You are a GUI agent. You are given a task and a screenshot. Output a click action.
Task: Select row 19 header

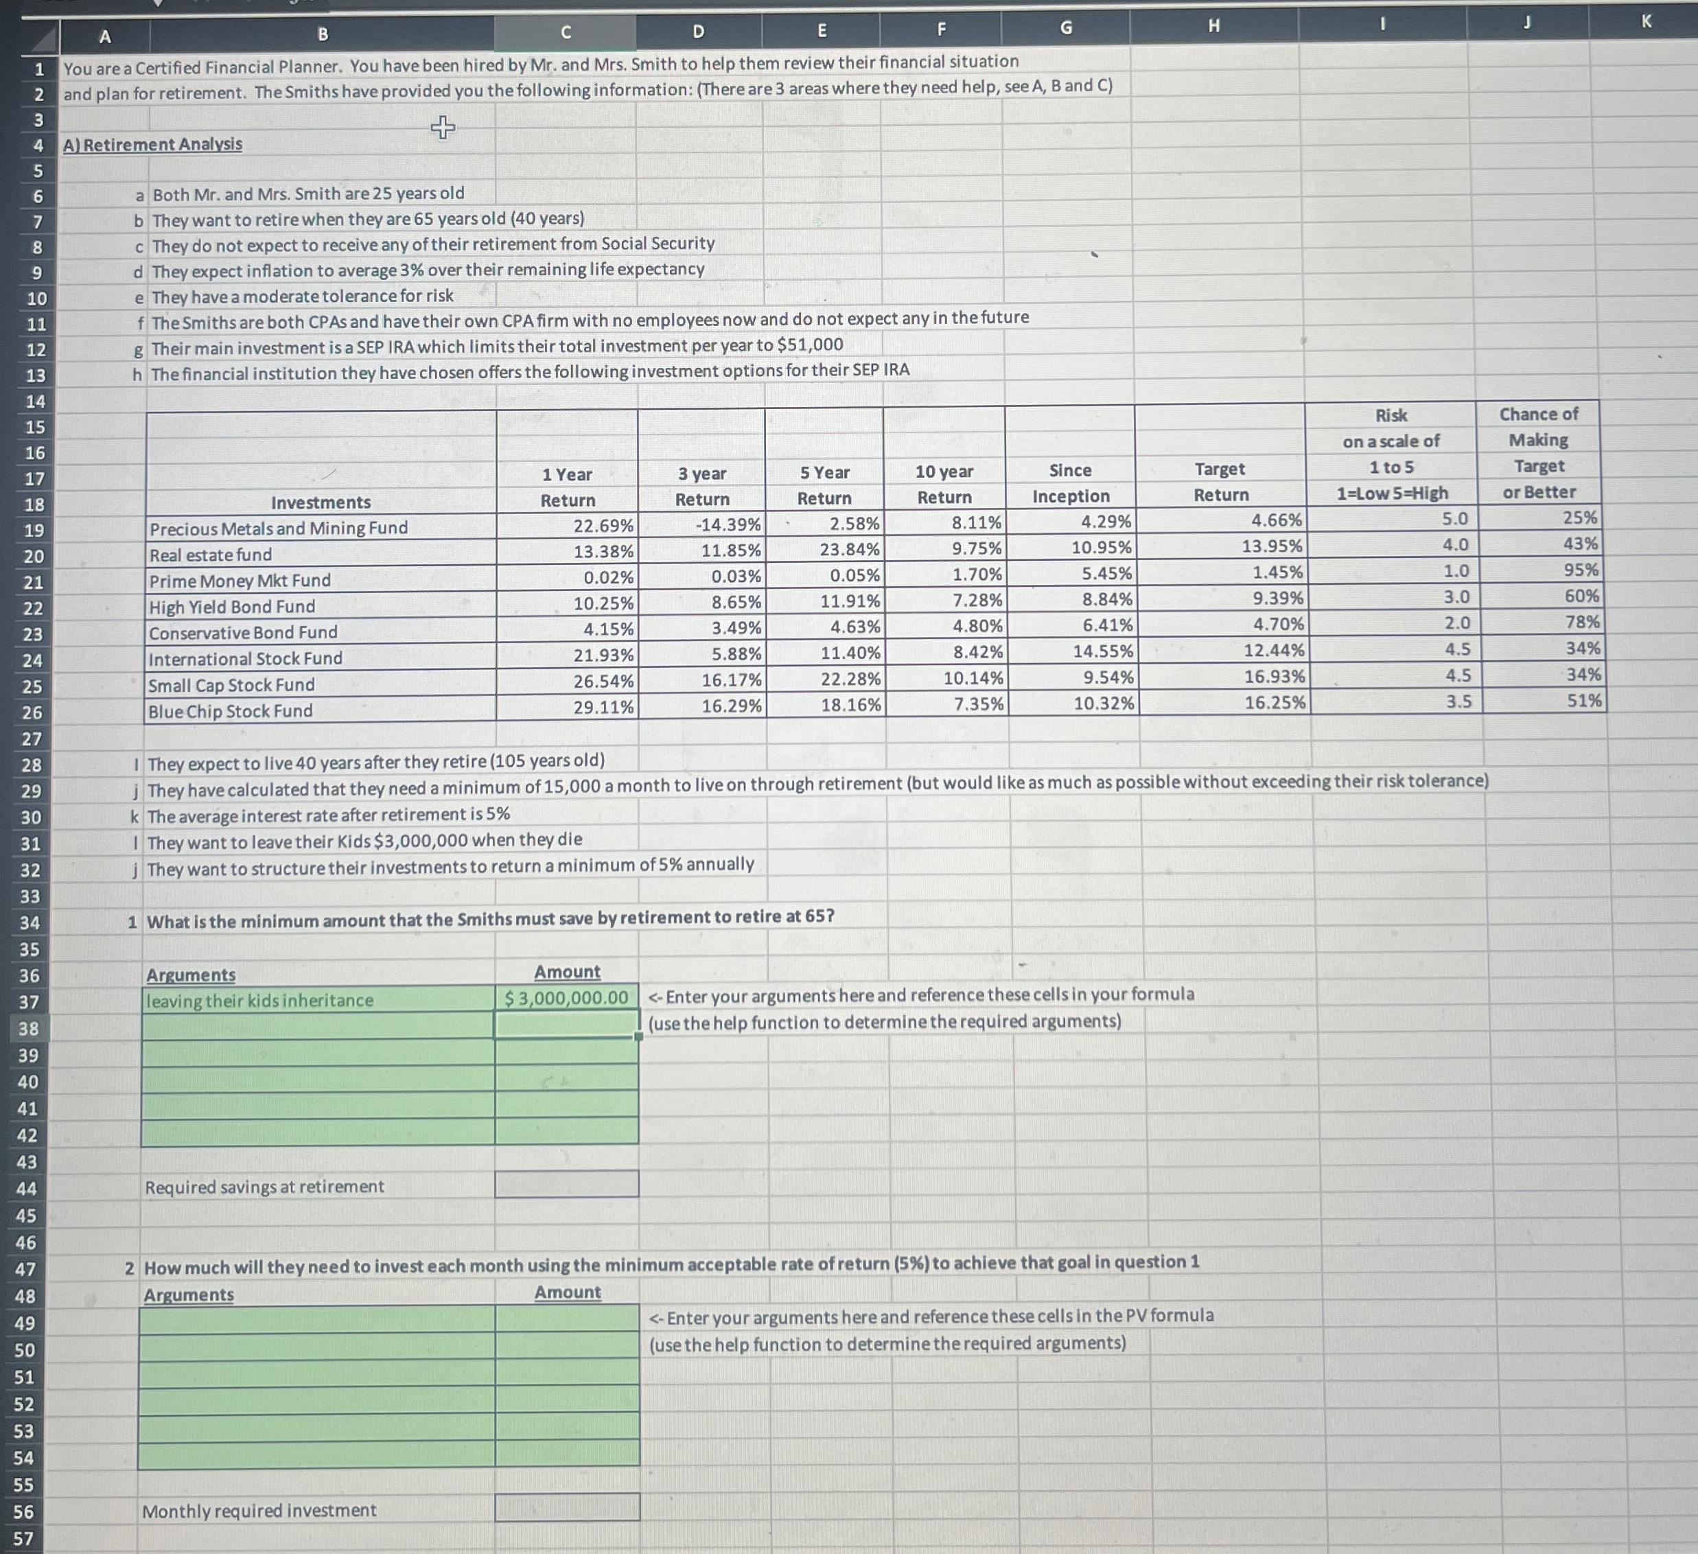click(33, 531)
